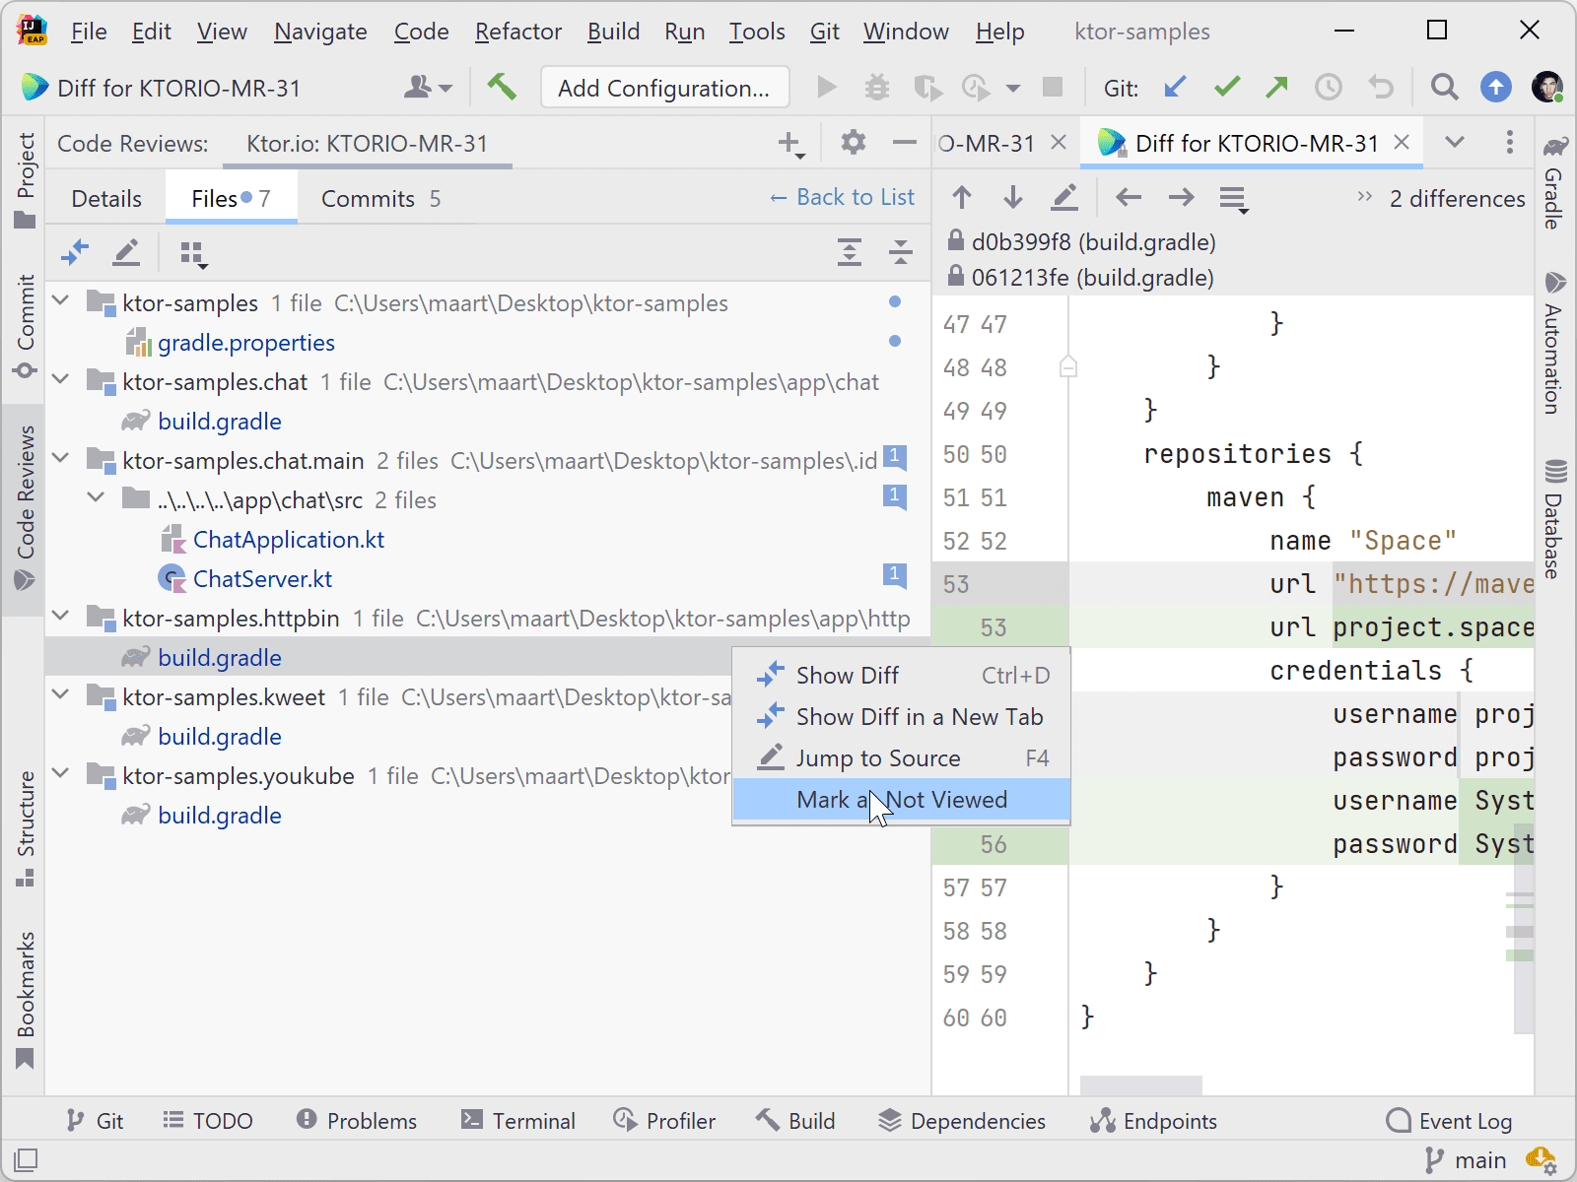Viewport: 1577px width, 1182px height.
Task: Show hidden editor tabs chevron
Action: point(1454,143)
